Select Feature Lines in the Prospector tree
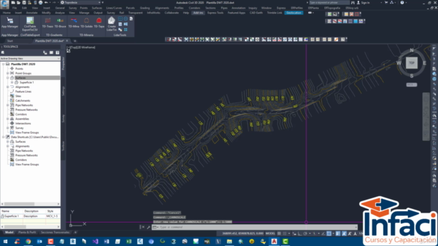The image size is (438, 246). [23, 92]
